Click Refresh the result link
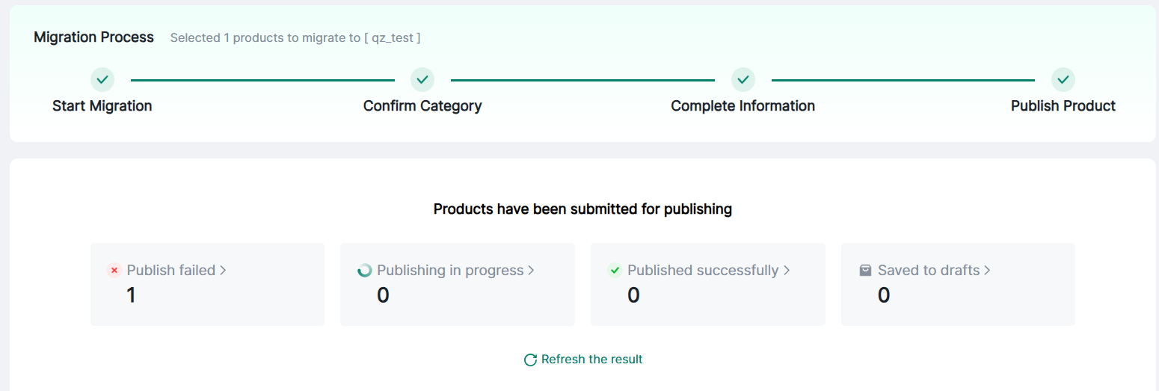This screenshot has height=391, width=1159. point(591,360)
